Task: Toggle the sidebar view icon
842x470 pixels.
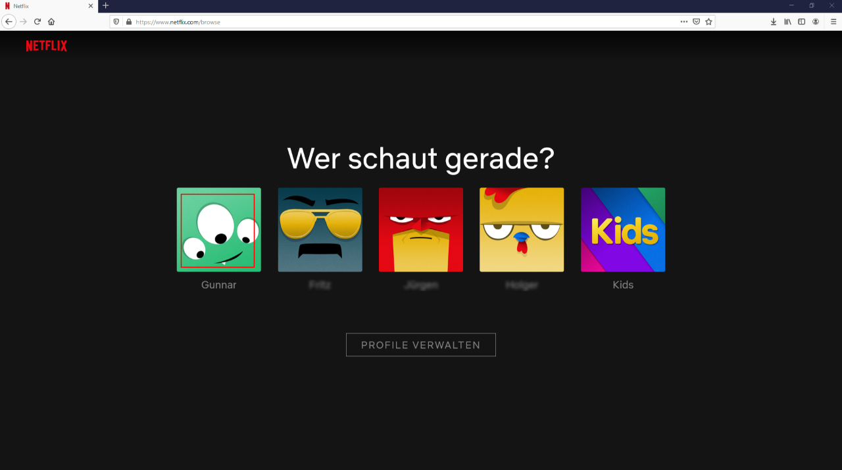Action: tap(801, 22)
